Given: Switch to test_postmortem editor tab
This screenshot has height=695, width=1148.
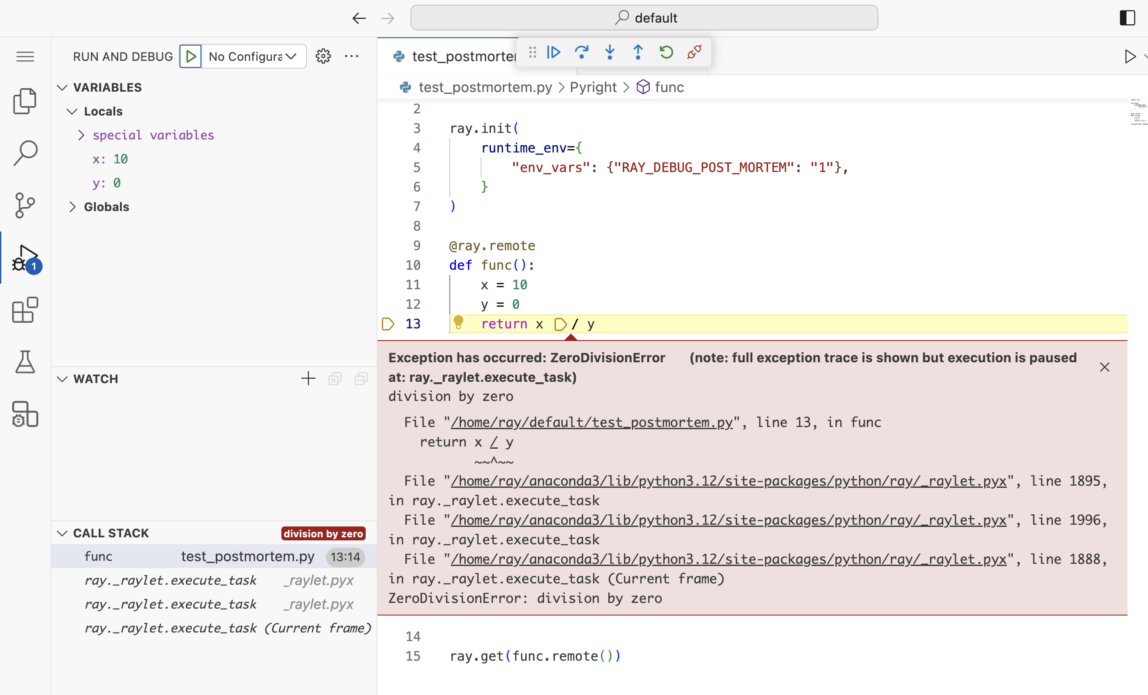Looking at the screenshot, I should point(454,56).
